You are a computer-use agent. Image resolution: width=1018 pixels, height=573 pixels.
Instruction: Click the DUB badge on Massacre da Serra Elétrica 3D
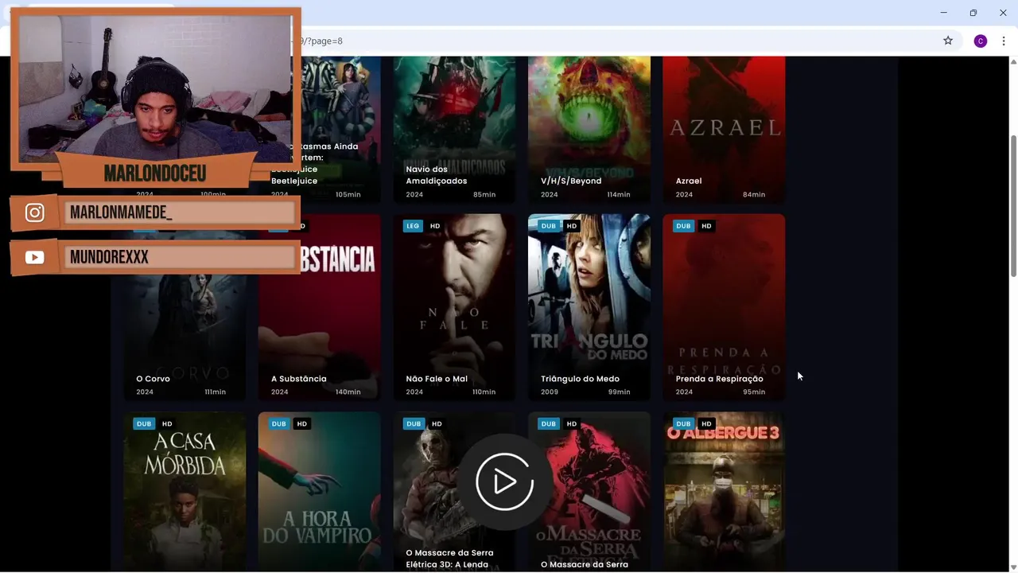click(x=414, y=424)
